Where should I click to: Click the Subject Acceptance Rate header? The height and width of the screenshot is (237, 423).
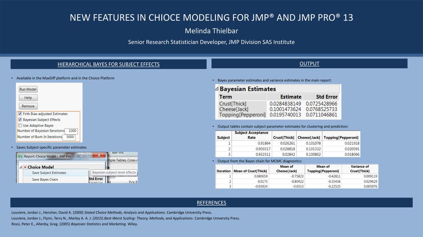tap(251, 135)
